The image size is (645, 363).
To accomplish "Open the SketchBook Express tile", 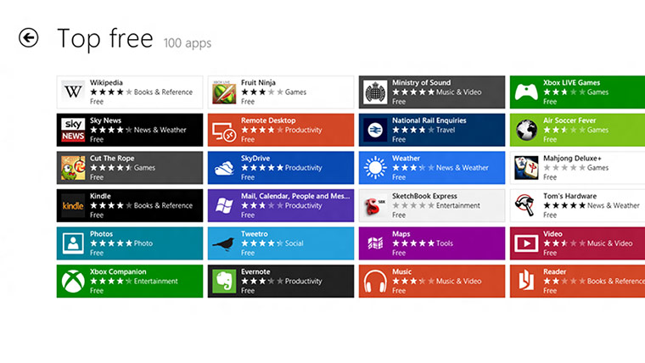I will point(431,205).
